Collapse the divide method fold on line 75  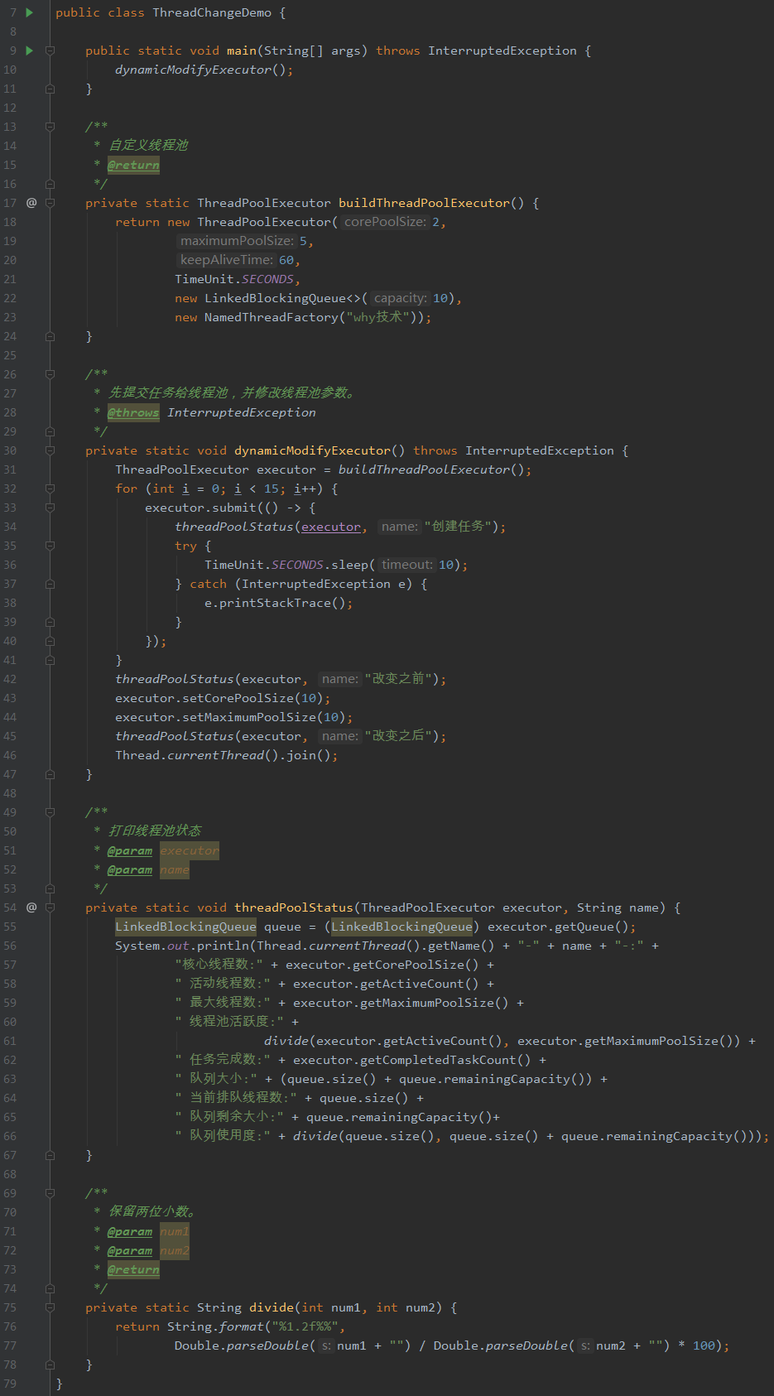coord(50,1307)
